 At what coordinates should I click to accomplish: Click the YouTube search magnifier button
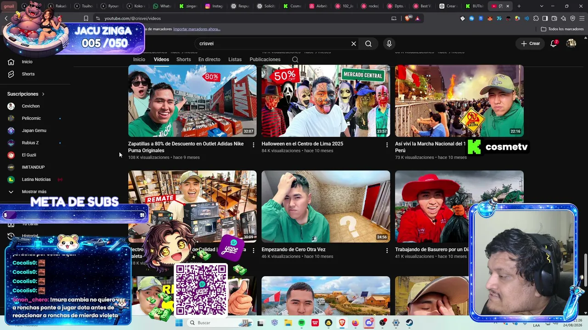[x=368, y=44]
